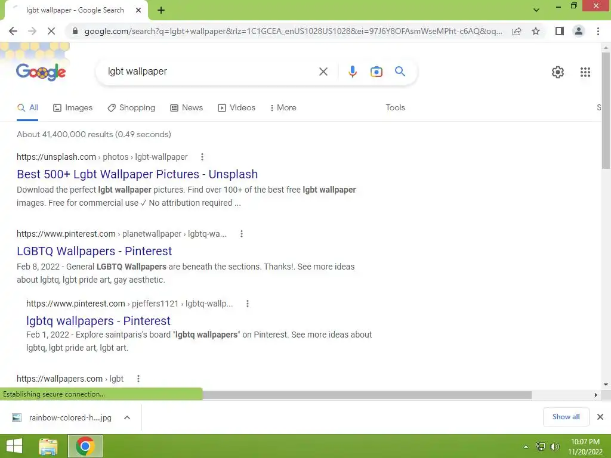Click the forward navigation arrow
611x458 pixels.
32,31
